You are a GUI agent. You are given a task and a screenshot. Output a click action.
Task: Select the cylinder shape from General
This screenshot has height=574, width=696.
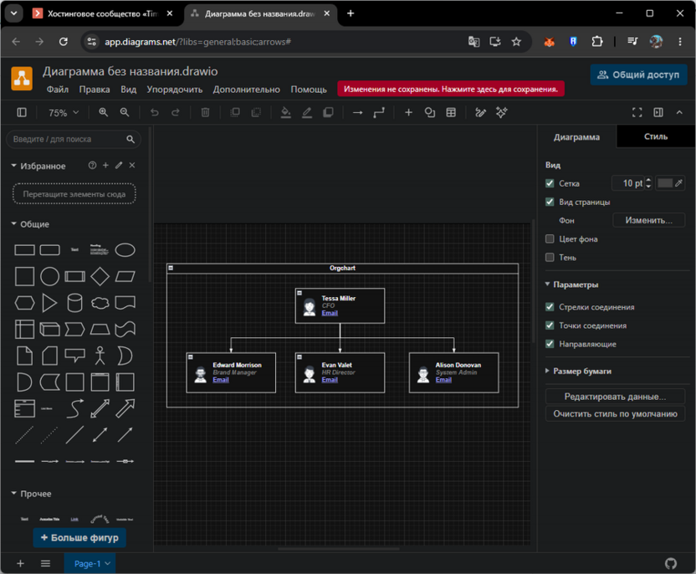[74, 303]
